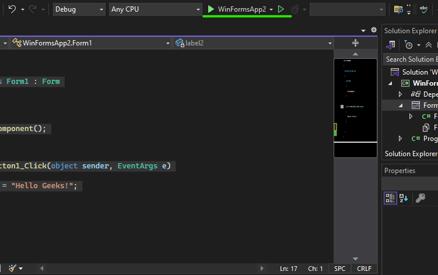438x275 pixels.
Task: Click the horizontal scrollbar left arrow
Action: 41,268
